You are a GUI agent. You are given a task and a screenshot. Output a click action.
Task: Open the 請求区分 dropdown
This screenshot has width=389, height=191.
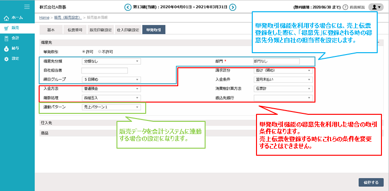(x=283, y=70)
